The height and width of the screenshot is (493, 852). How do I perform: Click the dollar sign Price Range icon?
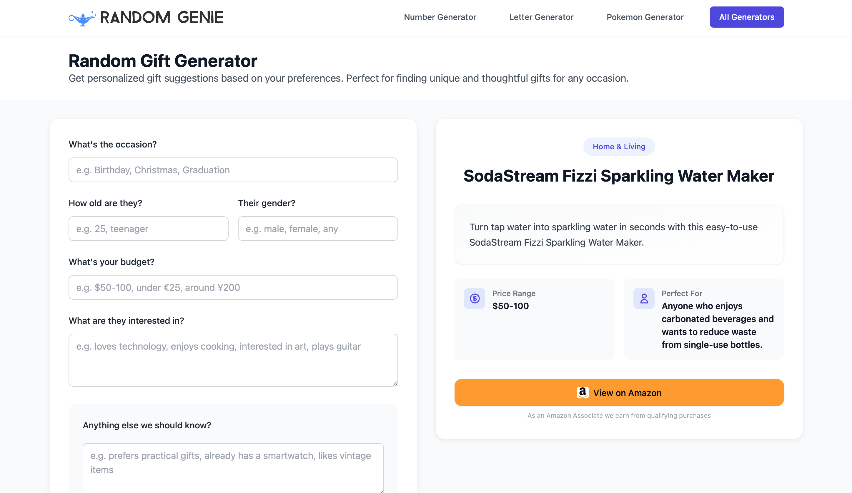pyautogui.click(x=474, y=299)
